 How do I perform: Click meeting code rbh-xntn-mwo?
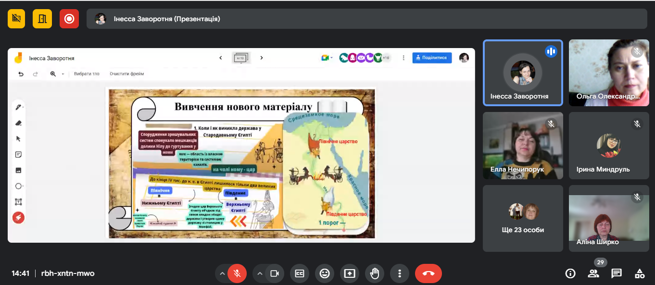coord(68,273)
